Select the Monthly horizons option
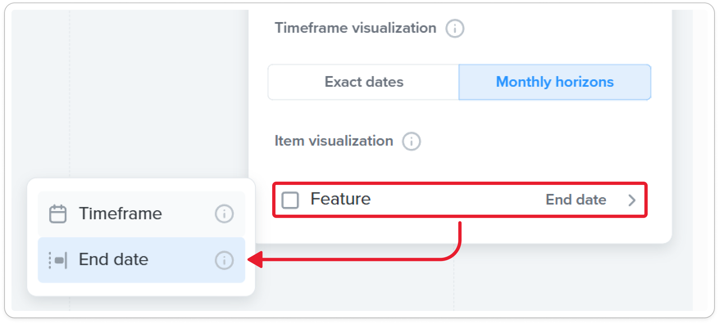 555,82
